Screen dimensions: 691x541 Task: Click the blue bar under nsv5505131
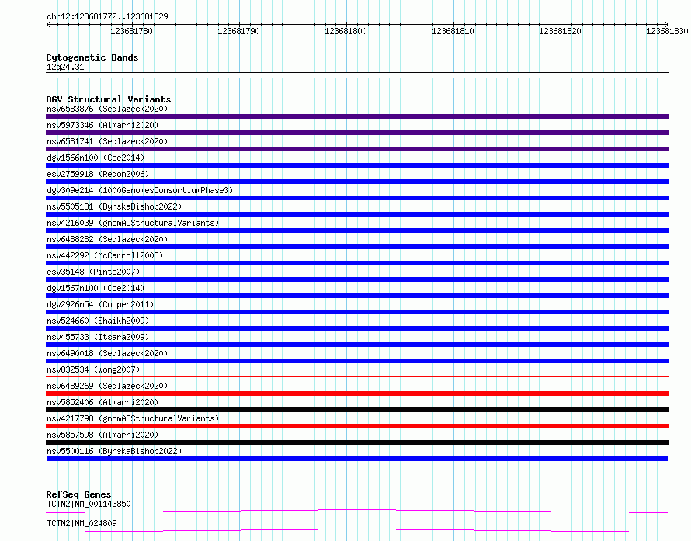(357, 214)
